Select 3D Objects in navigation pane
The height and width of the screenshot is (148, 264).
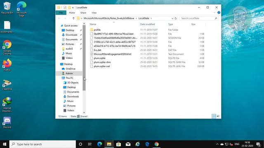(73, 83)
